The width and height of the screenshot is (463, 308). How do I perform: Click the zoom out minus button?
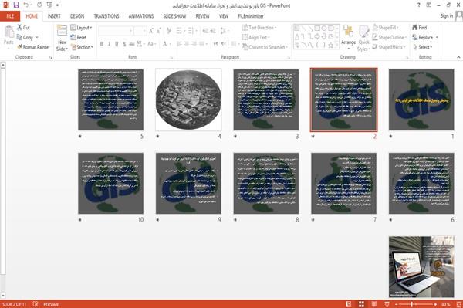pos(397,304)
